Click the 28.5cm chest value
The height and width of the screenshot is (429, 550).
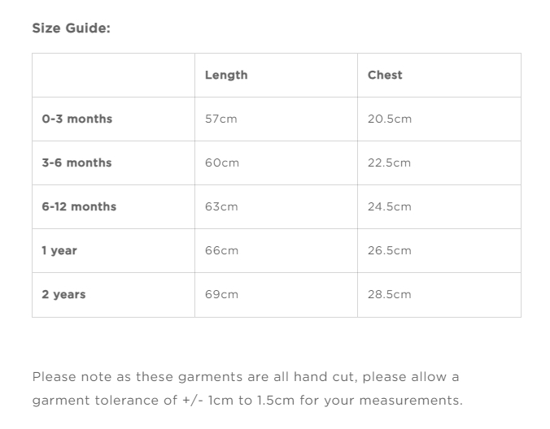[x=389, y=294]
